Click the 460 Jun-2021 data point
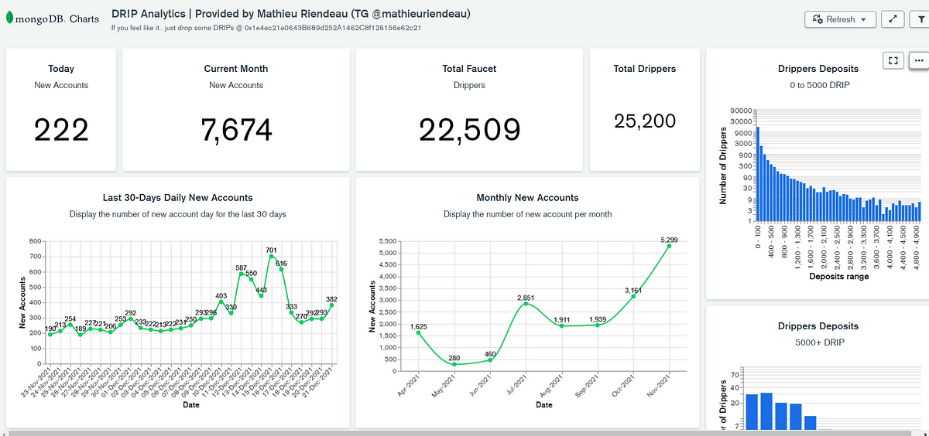This screenshot has width=929, height=436. [490, 360]
